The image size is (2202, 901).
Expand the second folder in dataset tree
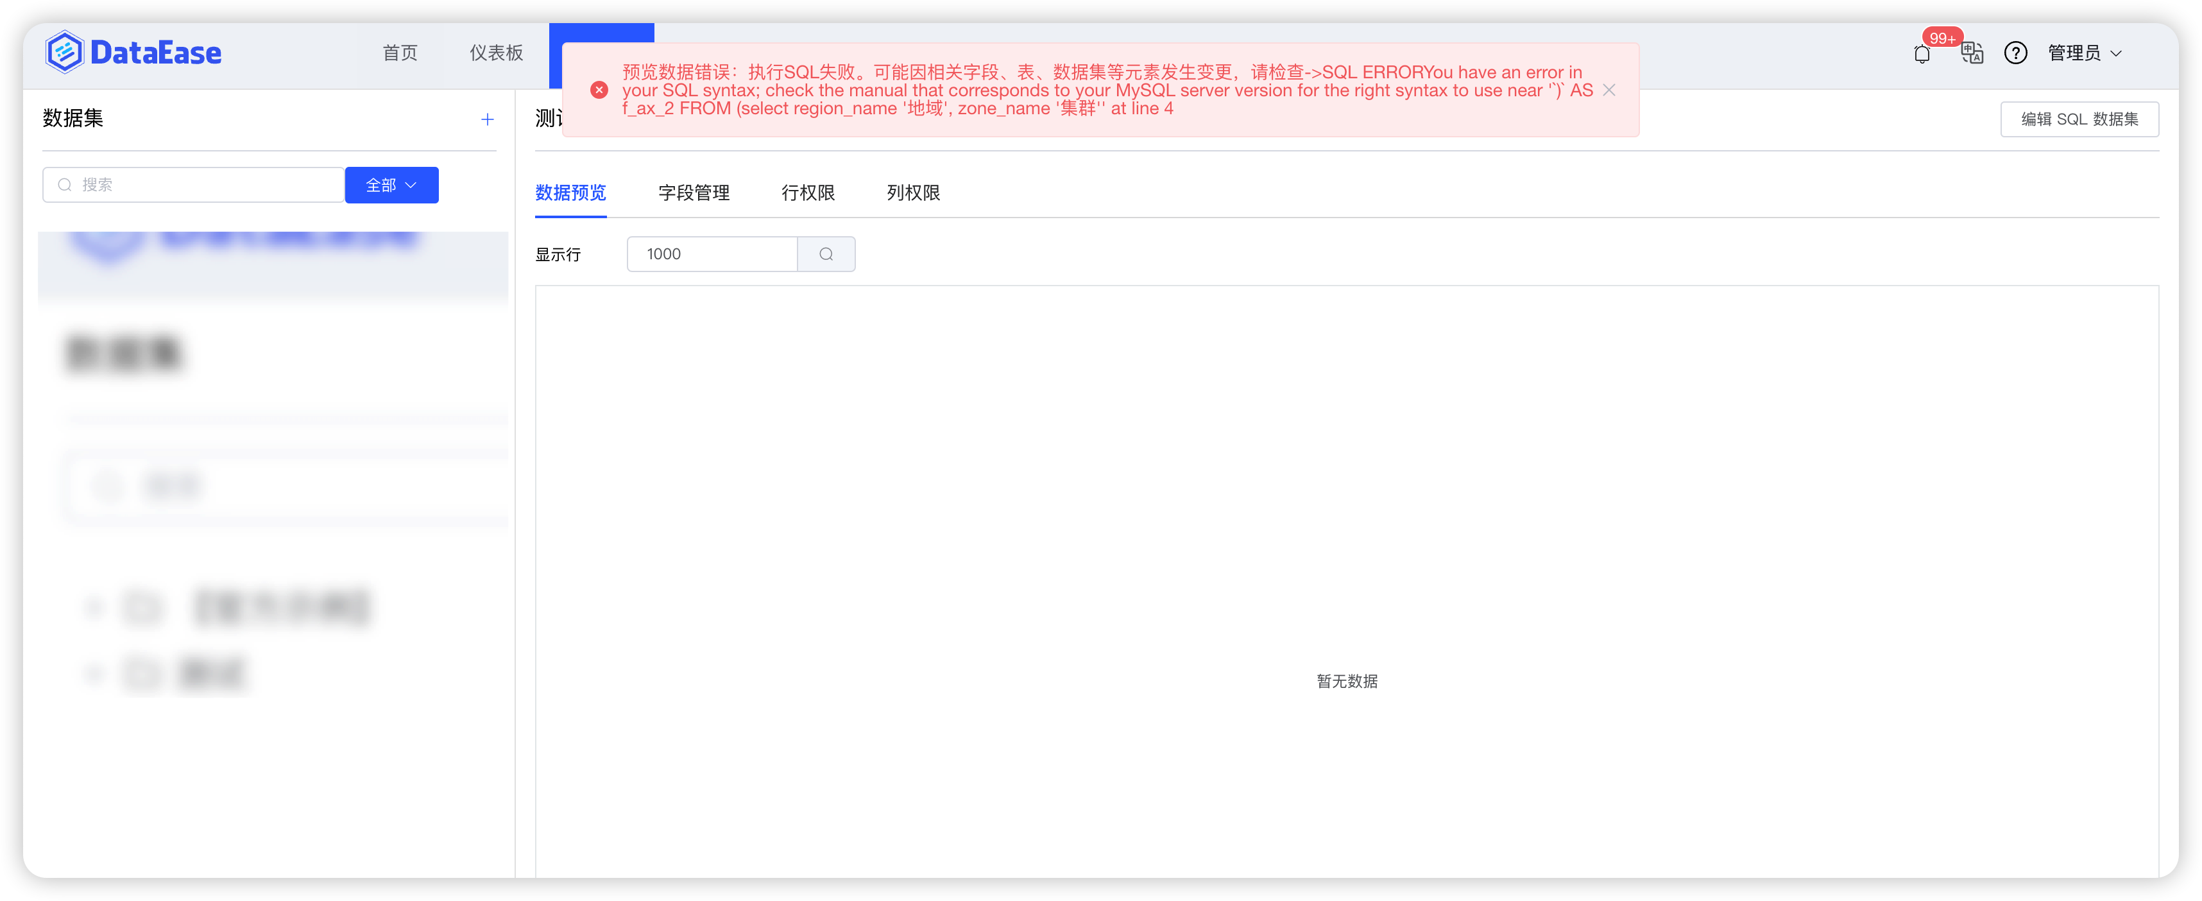(96, 673)
